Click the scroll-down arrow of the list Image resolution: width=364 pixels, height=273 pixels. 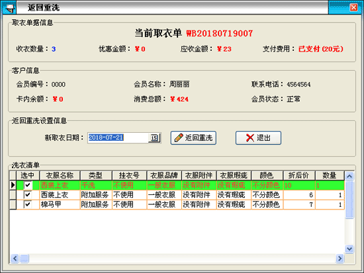[349, 249]
